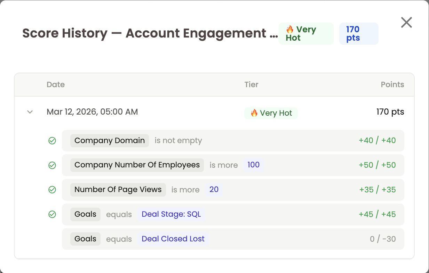Click the Date column header

point(56,84)
